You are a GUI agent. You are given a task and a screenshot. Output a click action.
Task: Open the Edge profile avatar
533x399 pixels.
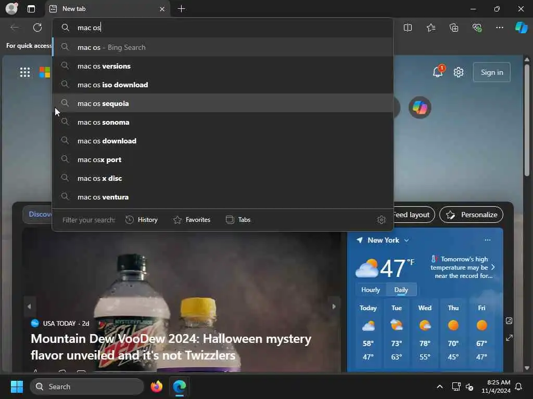click(11, 8)
